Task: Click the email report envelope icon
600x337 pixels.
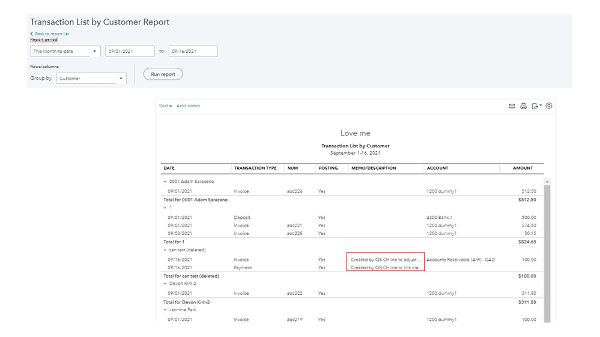Action: click(x=512, y=106)
